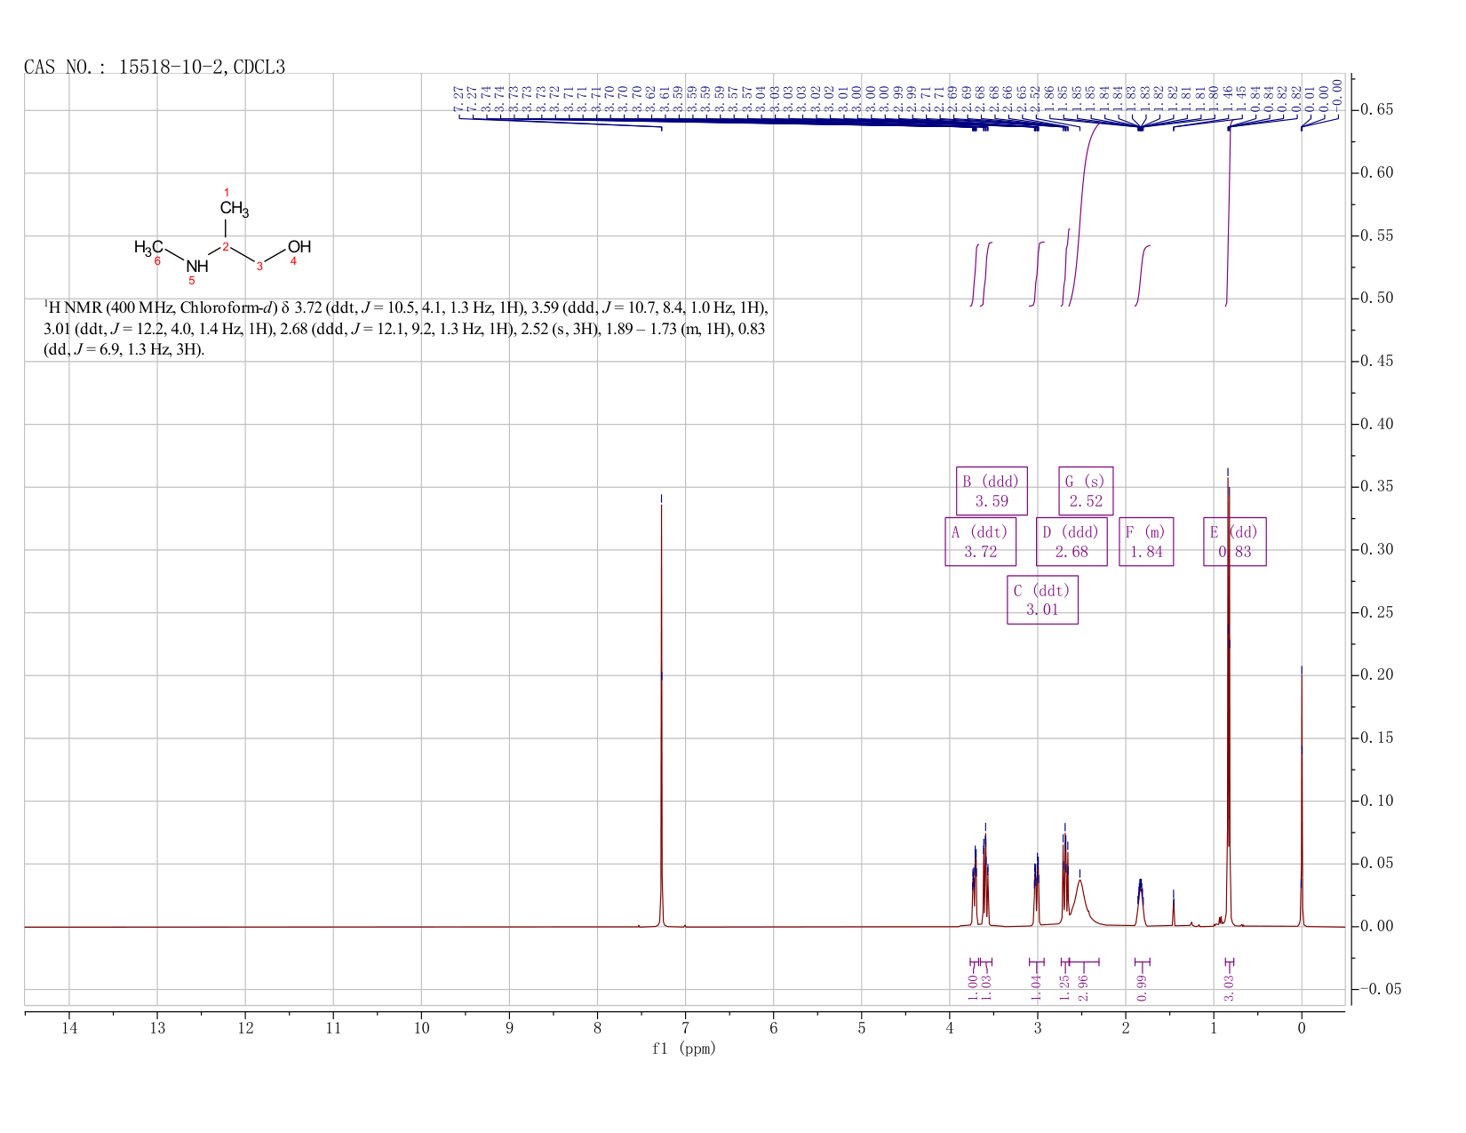Select the G (s) 2.52 multiplet box
The height and width of the screenshot is (1133, 1466).
1086,491
